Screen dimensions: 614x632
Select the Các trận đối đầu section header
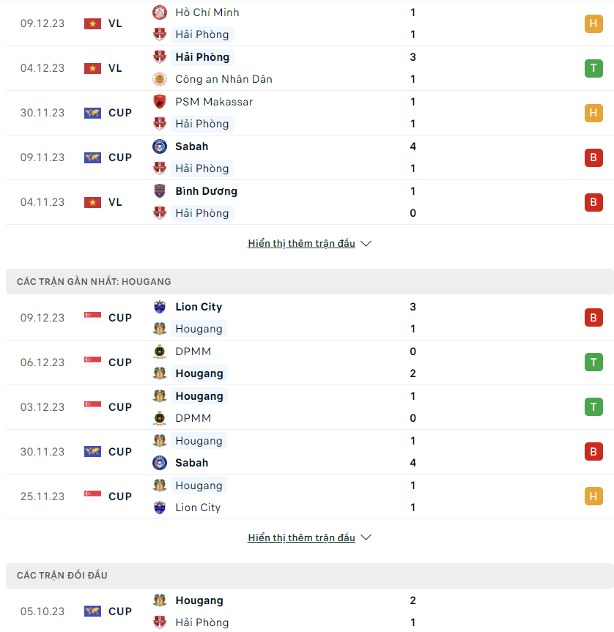click(310, 576)
